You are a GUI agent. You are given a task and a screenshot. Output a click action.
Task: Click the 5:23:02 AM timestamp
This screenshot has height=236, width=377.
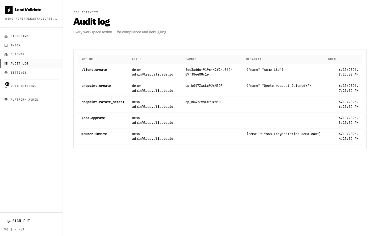point(348,120)
